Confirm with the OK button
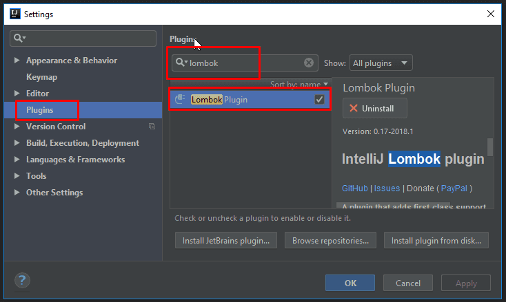506x302 pixels. point(350,283)
